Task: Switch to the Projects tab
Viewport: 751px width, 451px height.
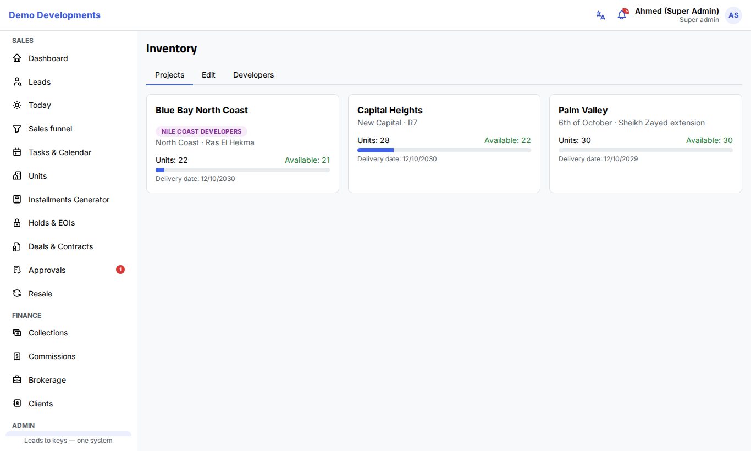Action: pyautogui.click(x=169, y=75)
